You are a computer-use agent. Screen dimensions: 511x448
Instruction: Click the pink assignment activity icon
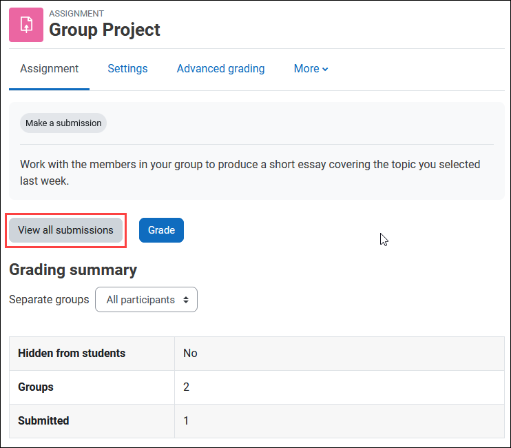26,25
